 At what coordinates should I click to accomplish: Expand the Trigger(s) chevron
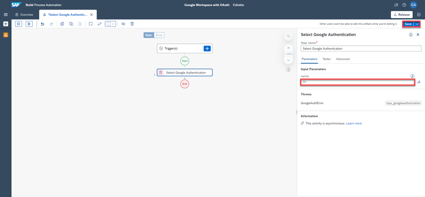click(x=161, y=48)
